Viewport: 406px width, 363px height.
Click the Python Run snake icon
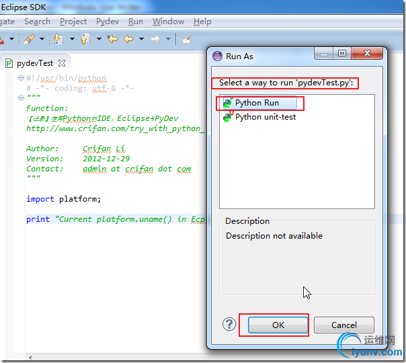tap(228, 103)
